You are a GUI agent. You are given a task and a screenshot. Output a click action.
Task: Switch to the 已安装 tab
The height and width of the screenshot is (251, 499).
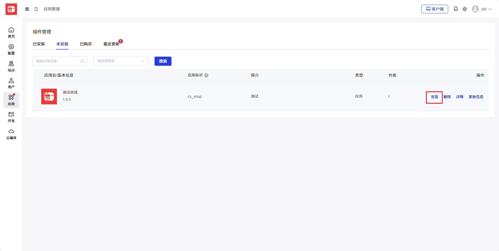pos(39,44)
